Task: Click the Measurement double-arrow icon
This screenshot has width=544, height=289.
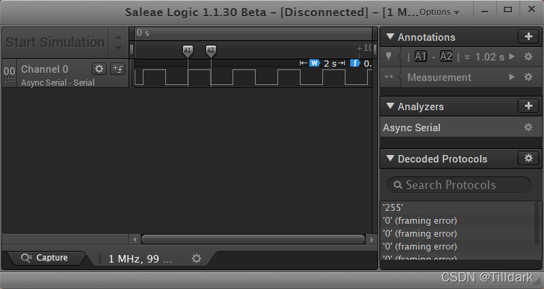Action: (x=389, y=77)
